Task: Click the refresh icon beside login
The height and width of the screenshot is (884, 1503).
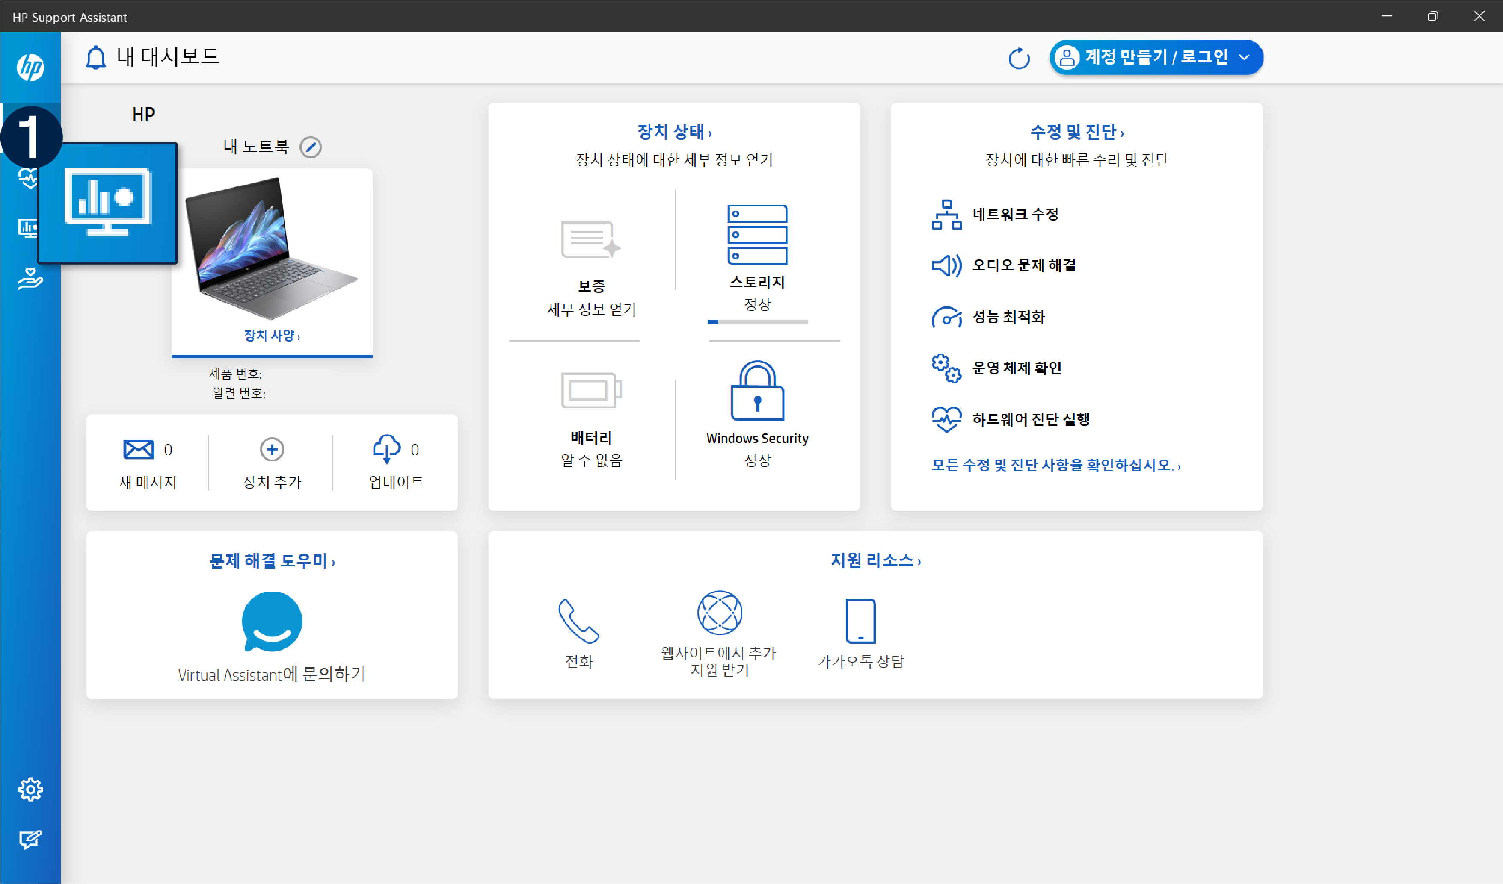Action: point(1019,59)
